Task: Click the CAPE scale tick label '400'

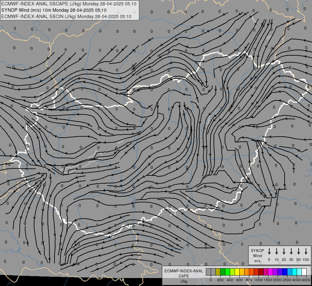Action: coord(230,280)
